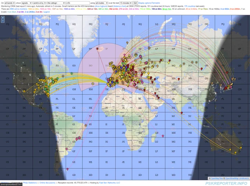250x186 pixels.
Task: Select the sun marker at 396 west of GN in the Atlantic
Action: pos(63,76)
